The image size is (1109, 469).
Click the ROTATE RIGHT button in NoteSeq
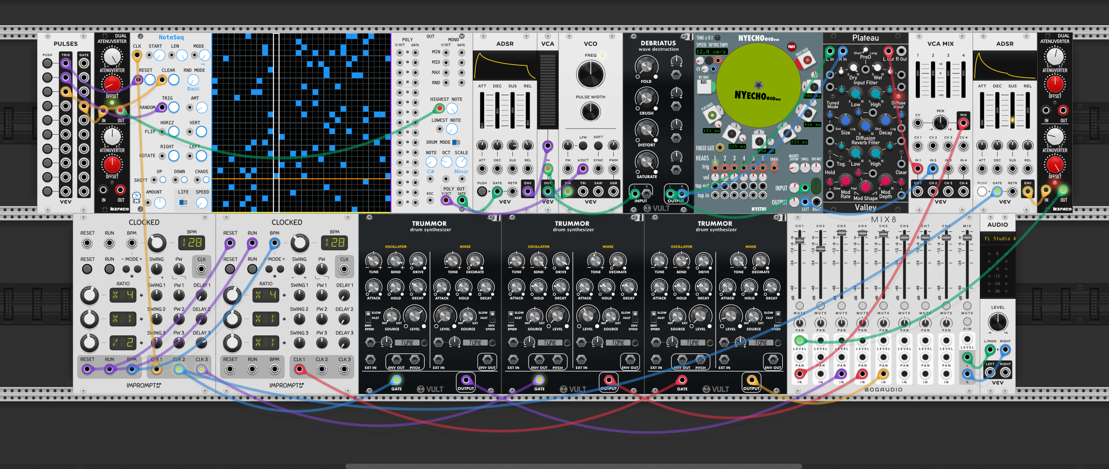click(174, 156)
